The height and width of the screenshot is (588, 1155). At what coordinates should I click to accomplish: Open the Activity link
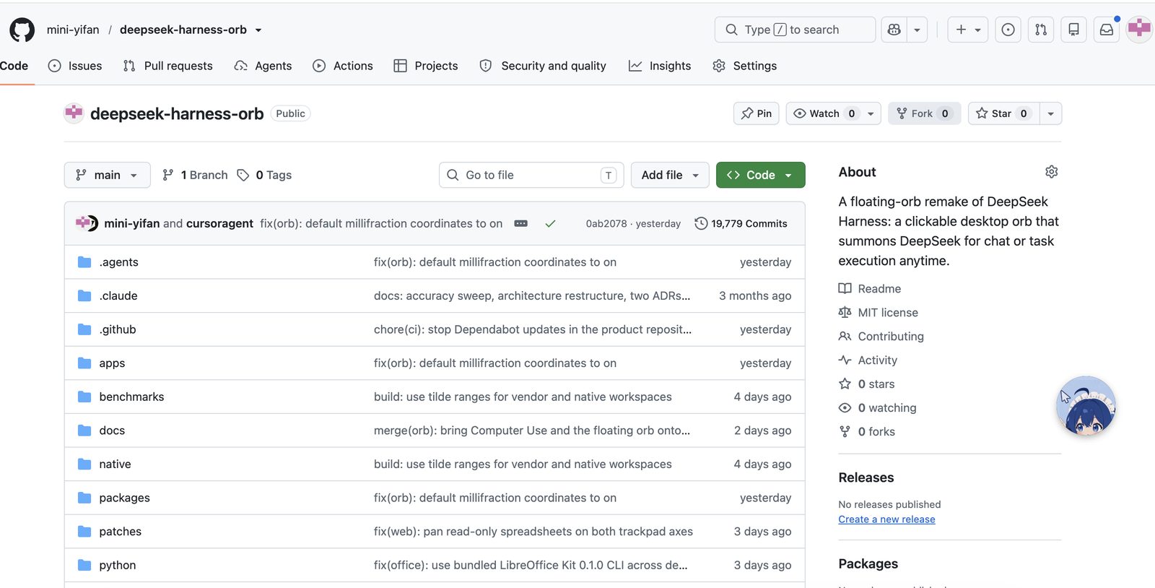point(868,360)
